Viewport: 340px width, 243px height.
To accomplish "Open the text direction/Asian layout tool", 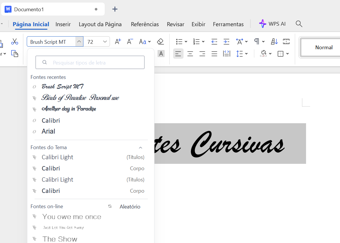I will (x=240, y=41).
